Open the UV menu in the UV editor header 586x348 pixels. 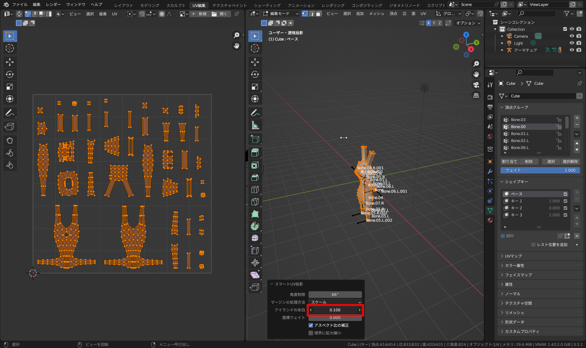point(115,14)
